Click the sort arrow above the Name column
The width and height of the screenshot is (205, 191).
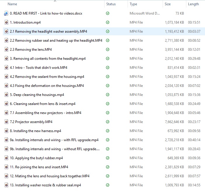click(x=55, y=1)
